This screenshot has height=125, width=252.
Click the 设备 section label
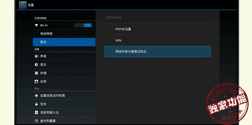click(37, 49)
